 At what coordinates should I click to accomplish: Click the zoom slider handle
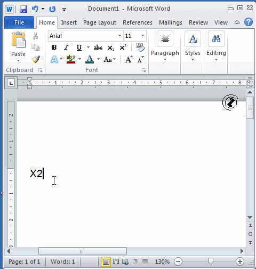[211, 262]
